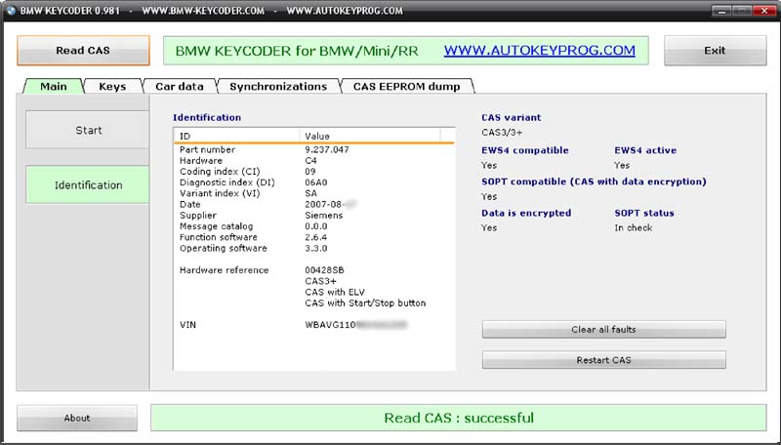
Task: Click the Identification section heading
Action: [x=207, y=117]
